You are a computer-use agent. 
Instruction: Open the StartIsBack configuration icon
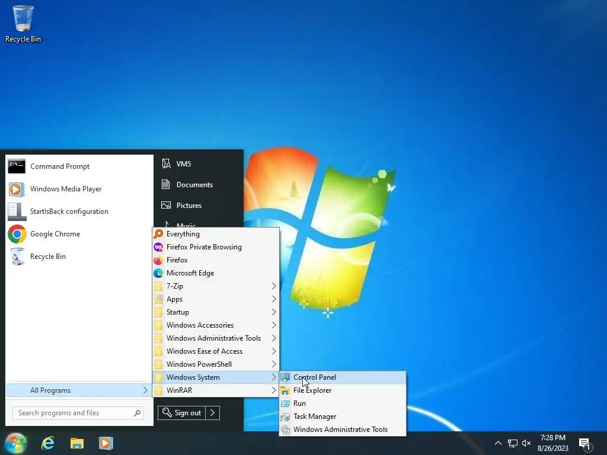coord(17,212)
